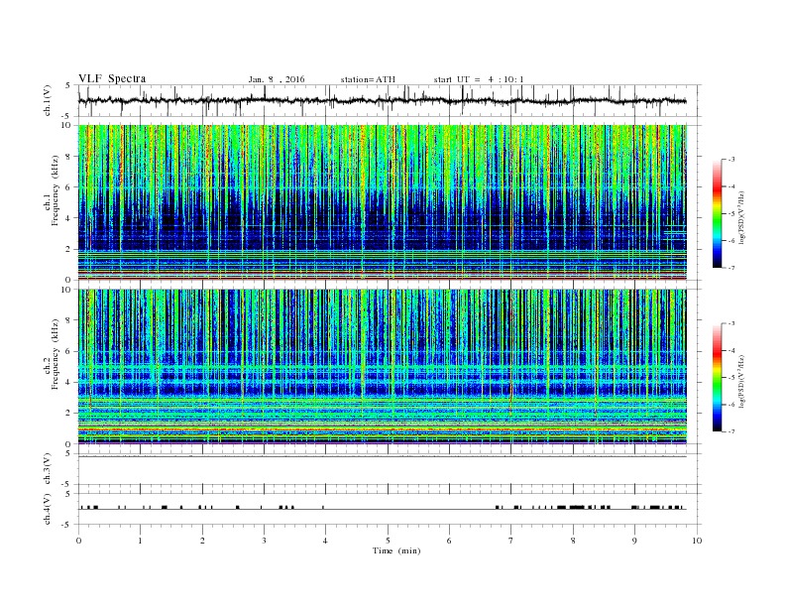Click the "-5" label on ch.1 color bar
Image resolution: width=785 pixels, height=607 pixels.
[x=731, y=214]
